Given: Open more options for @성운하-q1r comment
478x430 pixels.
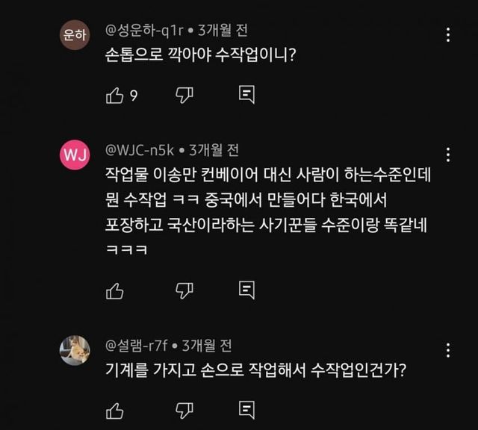Looking at the screenshot, I should click(447, 35).
